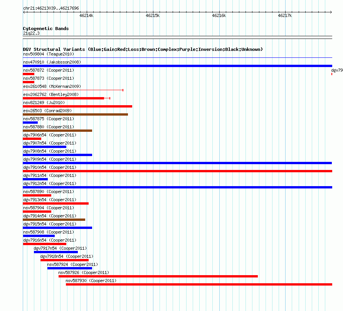The height and width of the screenshot is (311, 343).
Task: Click dgv7906n54 (Cooper2011) label
Action: coord(50,135)
